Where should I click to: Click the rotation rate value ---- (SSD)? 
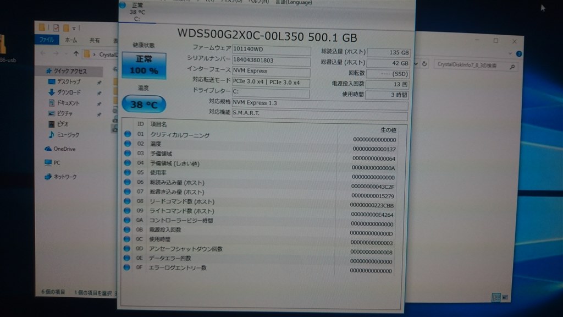coord(388,74)
